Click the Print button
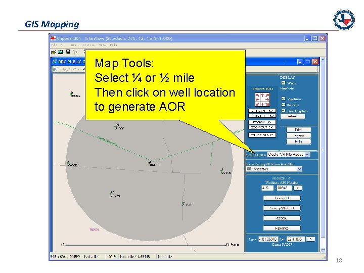The width and height of the screenshot is (364, 273). (298, 129)
